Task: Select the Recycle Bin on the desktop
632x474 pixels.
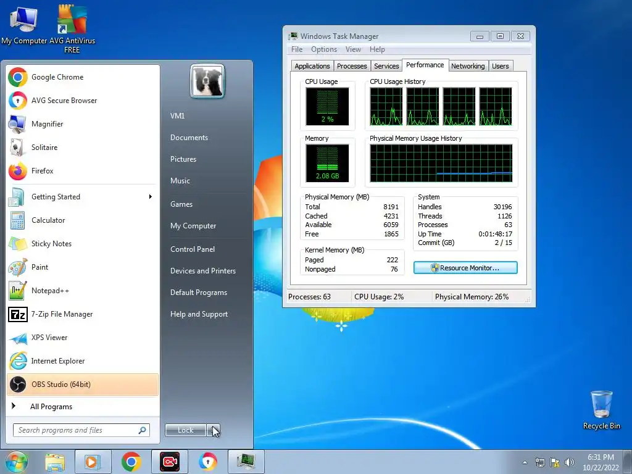Action: coord(601,410)
